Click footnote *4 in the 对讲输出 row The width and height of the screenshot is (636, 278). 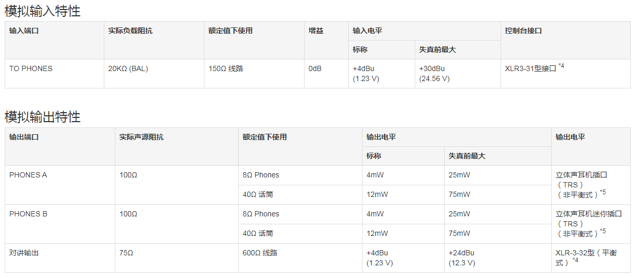point(575,260)
